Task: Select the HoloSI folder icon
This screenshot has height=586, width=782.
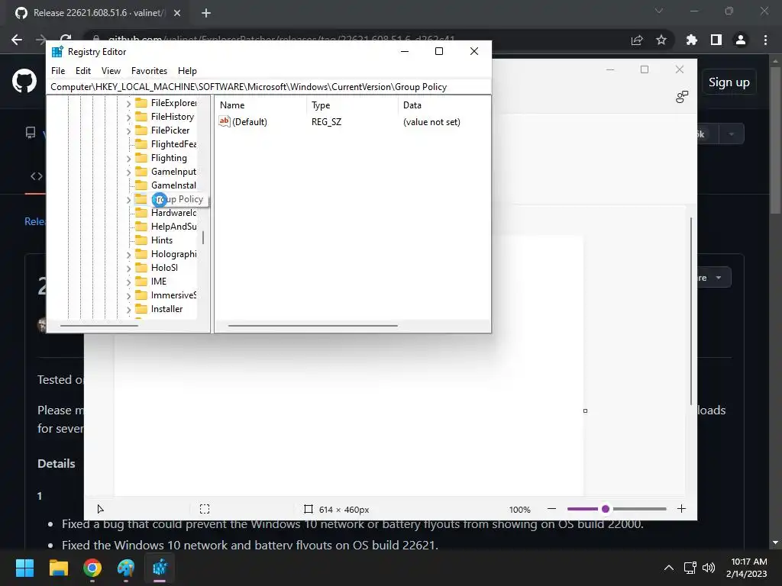Action: pyautogui.click(x=141, y=268)
